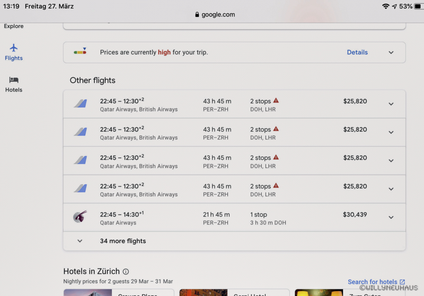This screenshot has height=296, width=424.
Task: Open the Flights airplane icon in sidebar
Action: point(14,48)
